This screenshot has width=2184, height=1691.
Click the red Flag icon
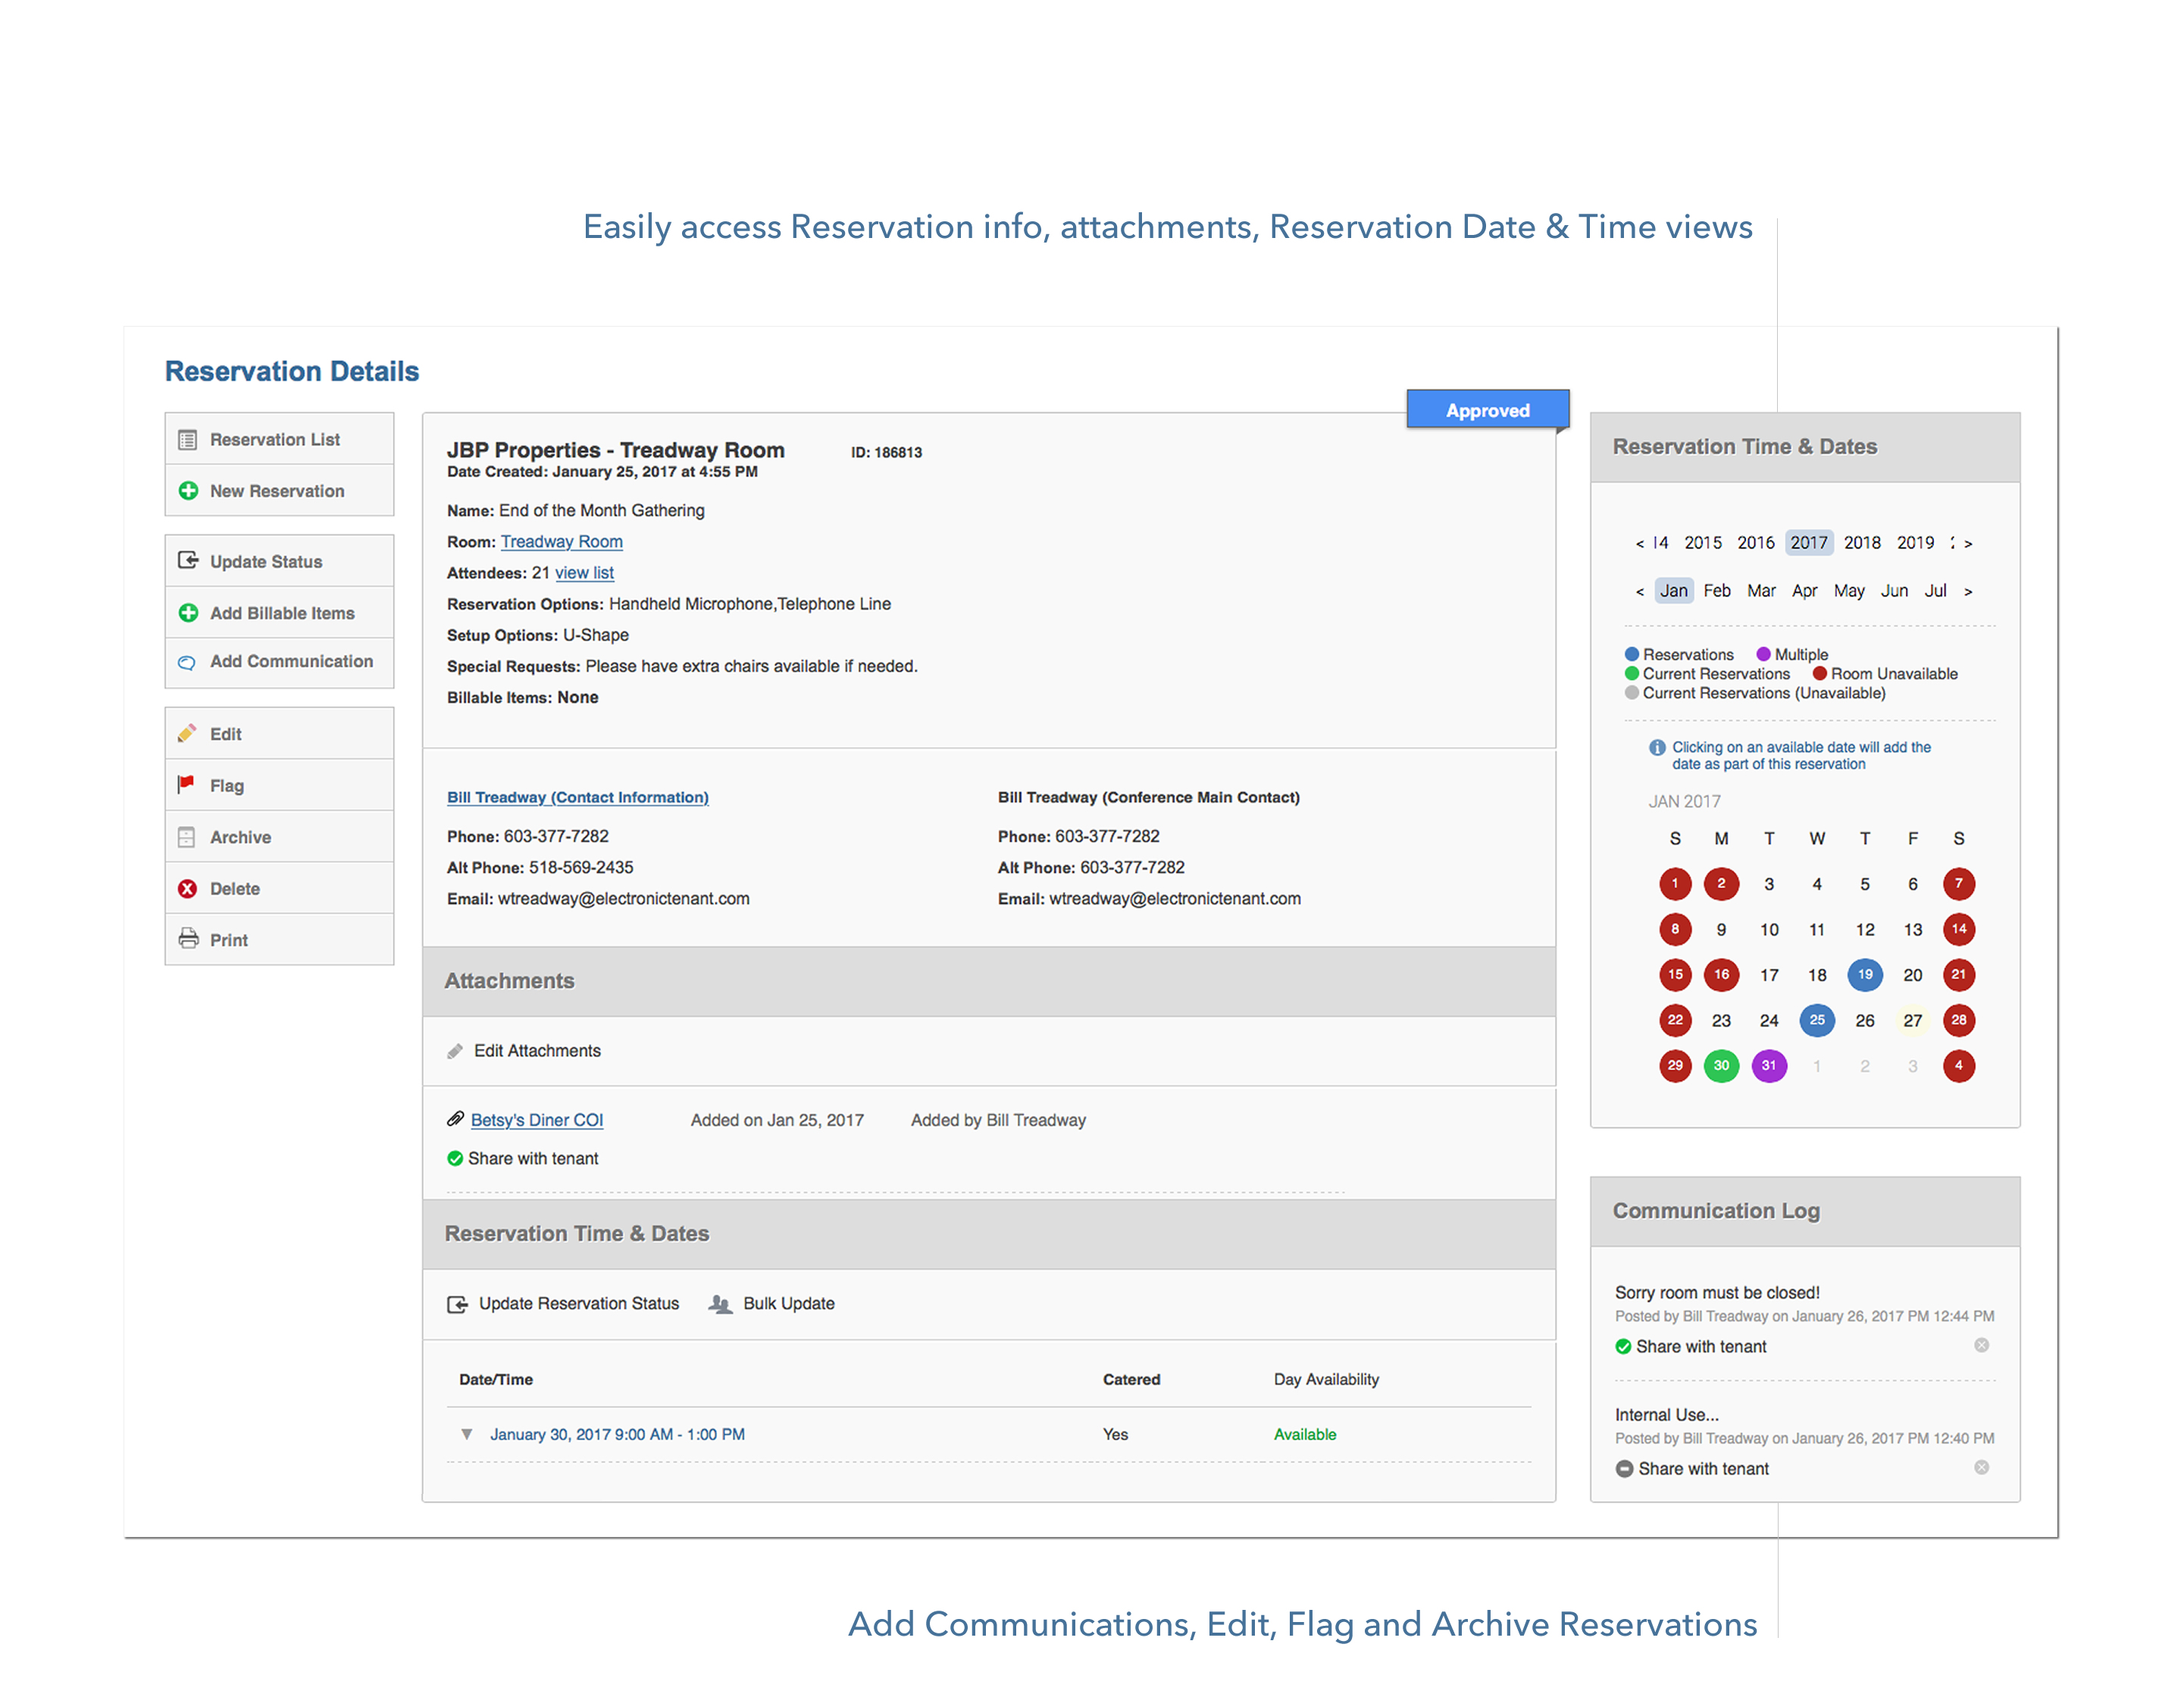[x=187, y=785]
